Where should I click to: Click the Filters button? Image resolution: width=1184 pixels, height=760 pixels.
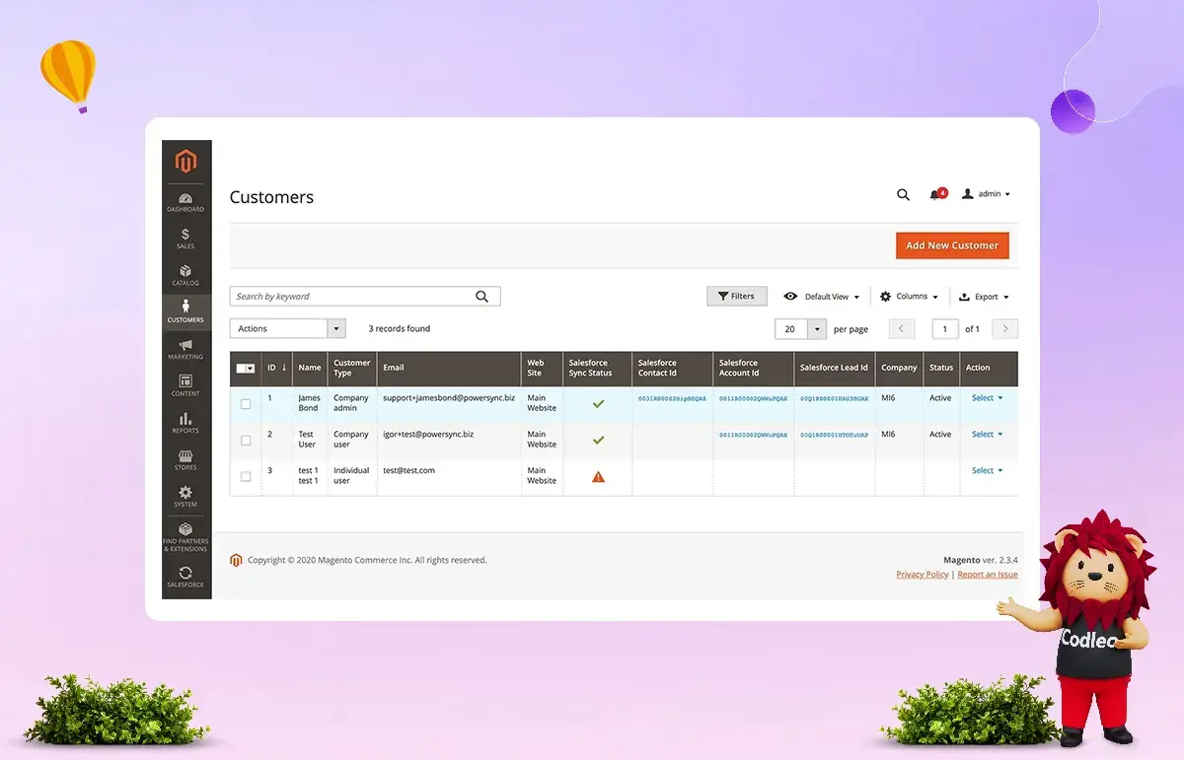coord(736,297)
